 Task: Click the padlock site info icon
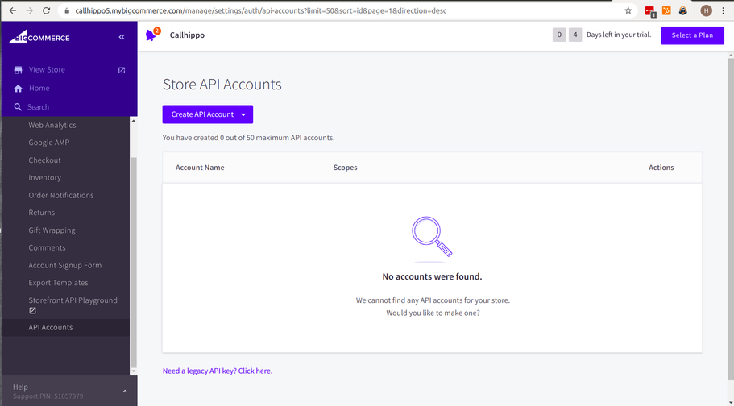pos(67,10)
